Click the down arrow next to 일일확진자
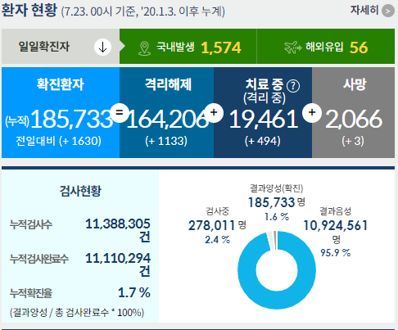Viewport: 398px width, 330px height. click(102, 47)
